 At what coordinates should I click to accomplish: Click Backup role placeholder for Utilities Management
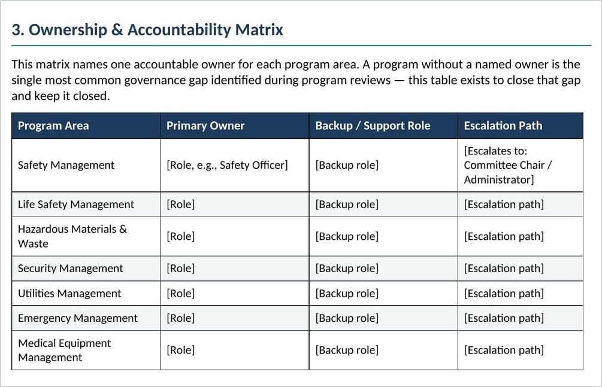[347, 294]
